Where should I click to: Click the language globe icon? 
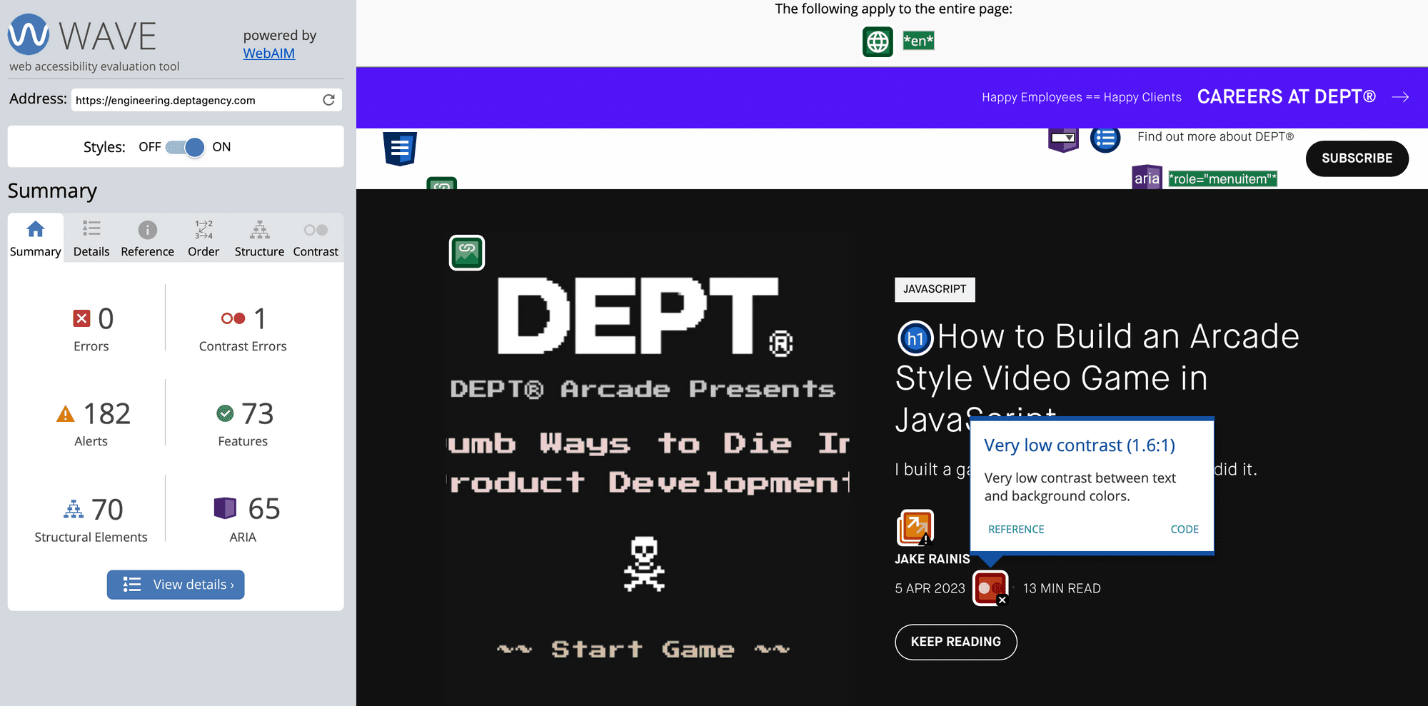coord(878,41)
